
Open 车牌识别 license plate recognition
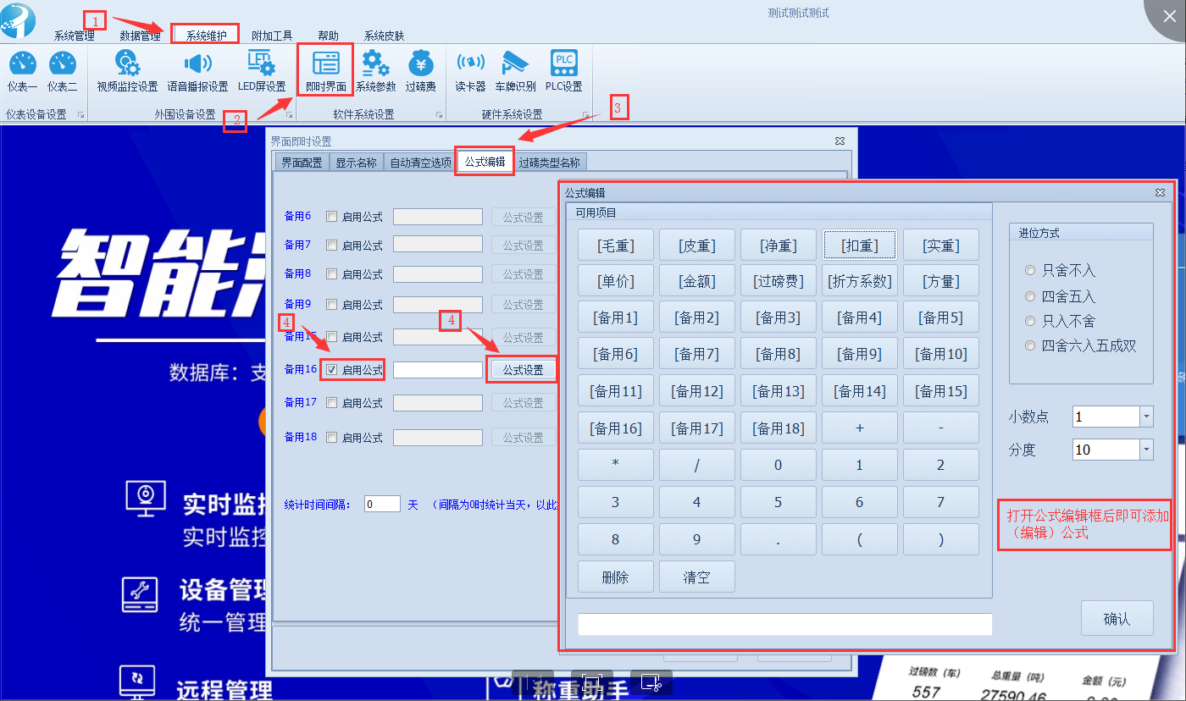[x=515, y=70]
